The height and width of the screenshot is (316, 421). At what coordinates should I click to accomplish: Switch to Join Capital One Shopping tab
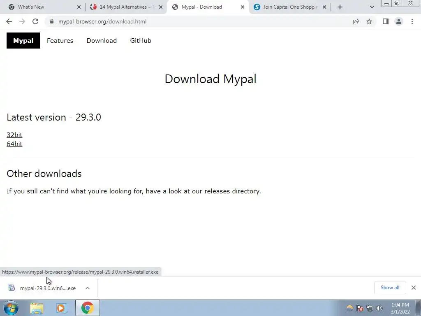[x=290, y=7]
